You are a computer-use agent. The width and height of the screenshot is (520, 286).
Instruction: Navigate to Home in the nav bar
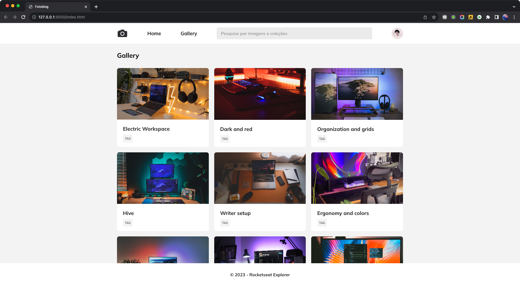click(x=154, y=33)
